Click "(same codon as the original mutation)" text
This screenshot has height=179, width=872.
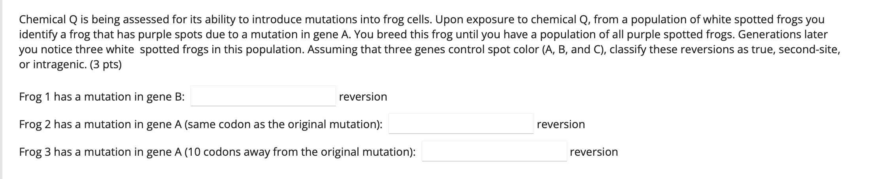point(283,125)
